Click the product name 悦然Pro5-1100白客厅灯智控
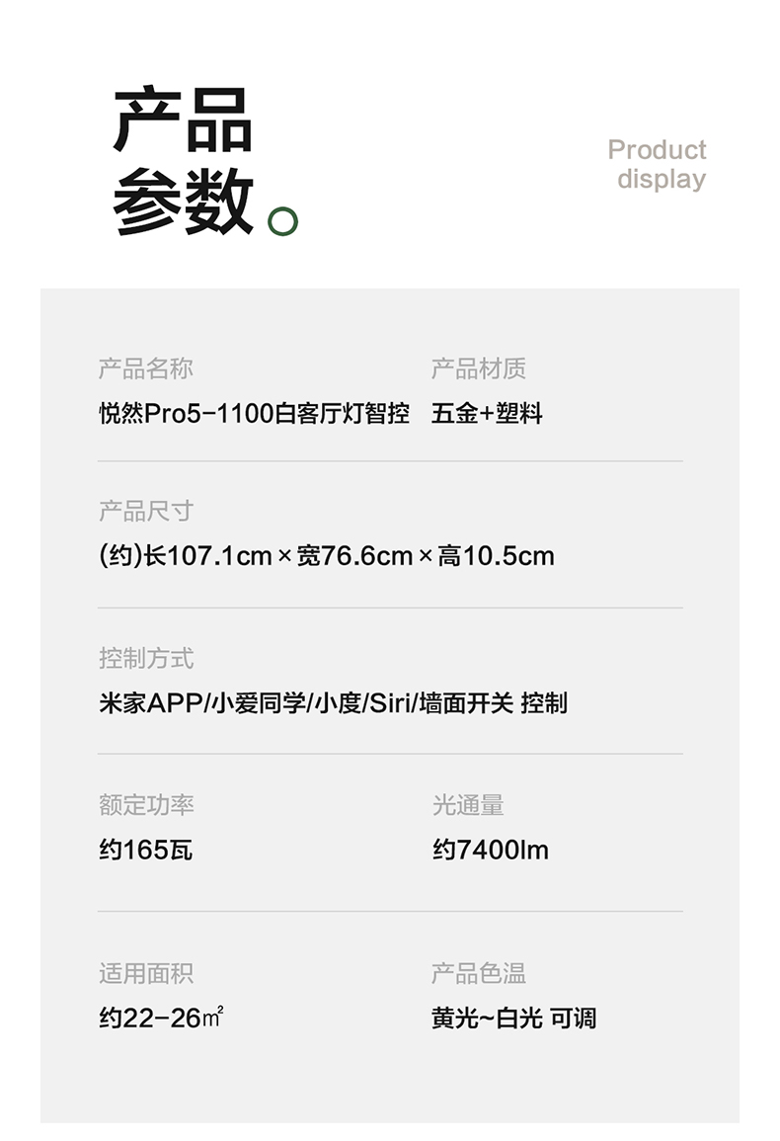This screenshot has width=780, height=1141. pyautogui.click(x=254, y=413)
